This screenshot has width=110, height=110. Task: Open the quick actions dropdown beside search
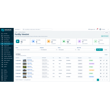(x=18, y=29)
